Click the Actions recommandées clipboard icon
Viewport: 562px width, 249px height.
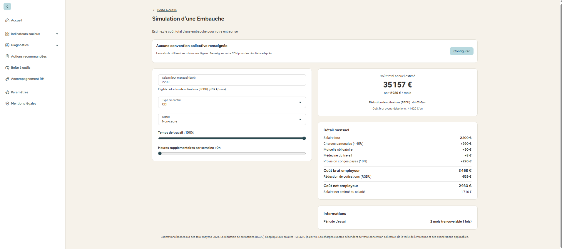click(x=7, y=56)
